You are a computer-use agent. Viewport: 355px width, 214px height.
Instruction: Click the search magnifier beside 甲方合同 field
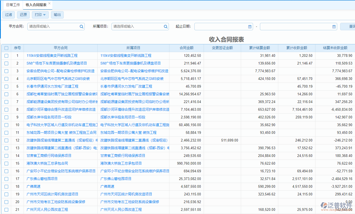pos(82,27)
